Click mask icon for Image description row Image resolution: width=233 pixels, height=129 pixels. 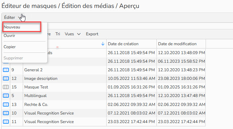click(x=6, y=78)
